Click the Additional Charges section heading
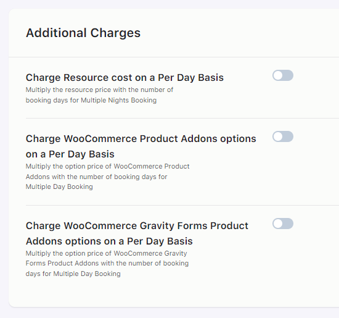The height and width of the screenshot is (318, 339). coord(83,33)
